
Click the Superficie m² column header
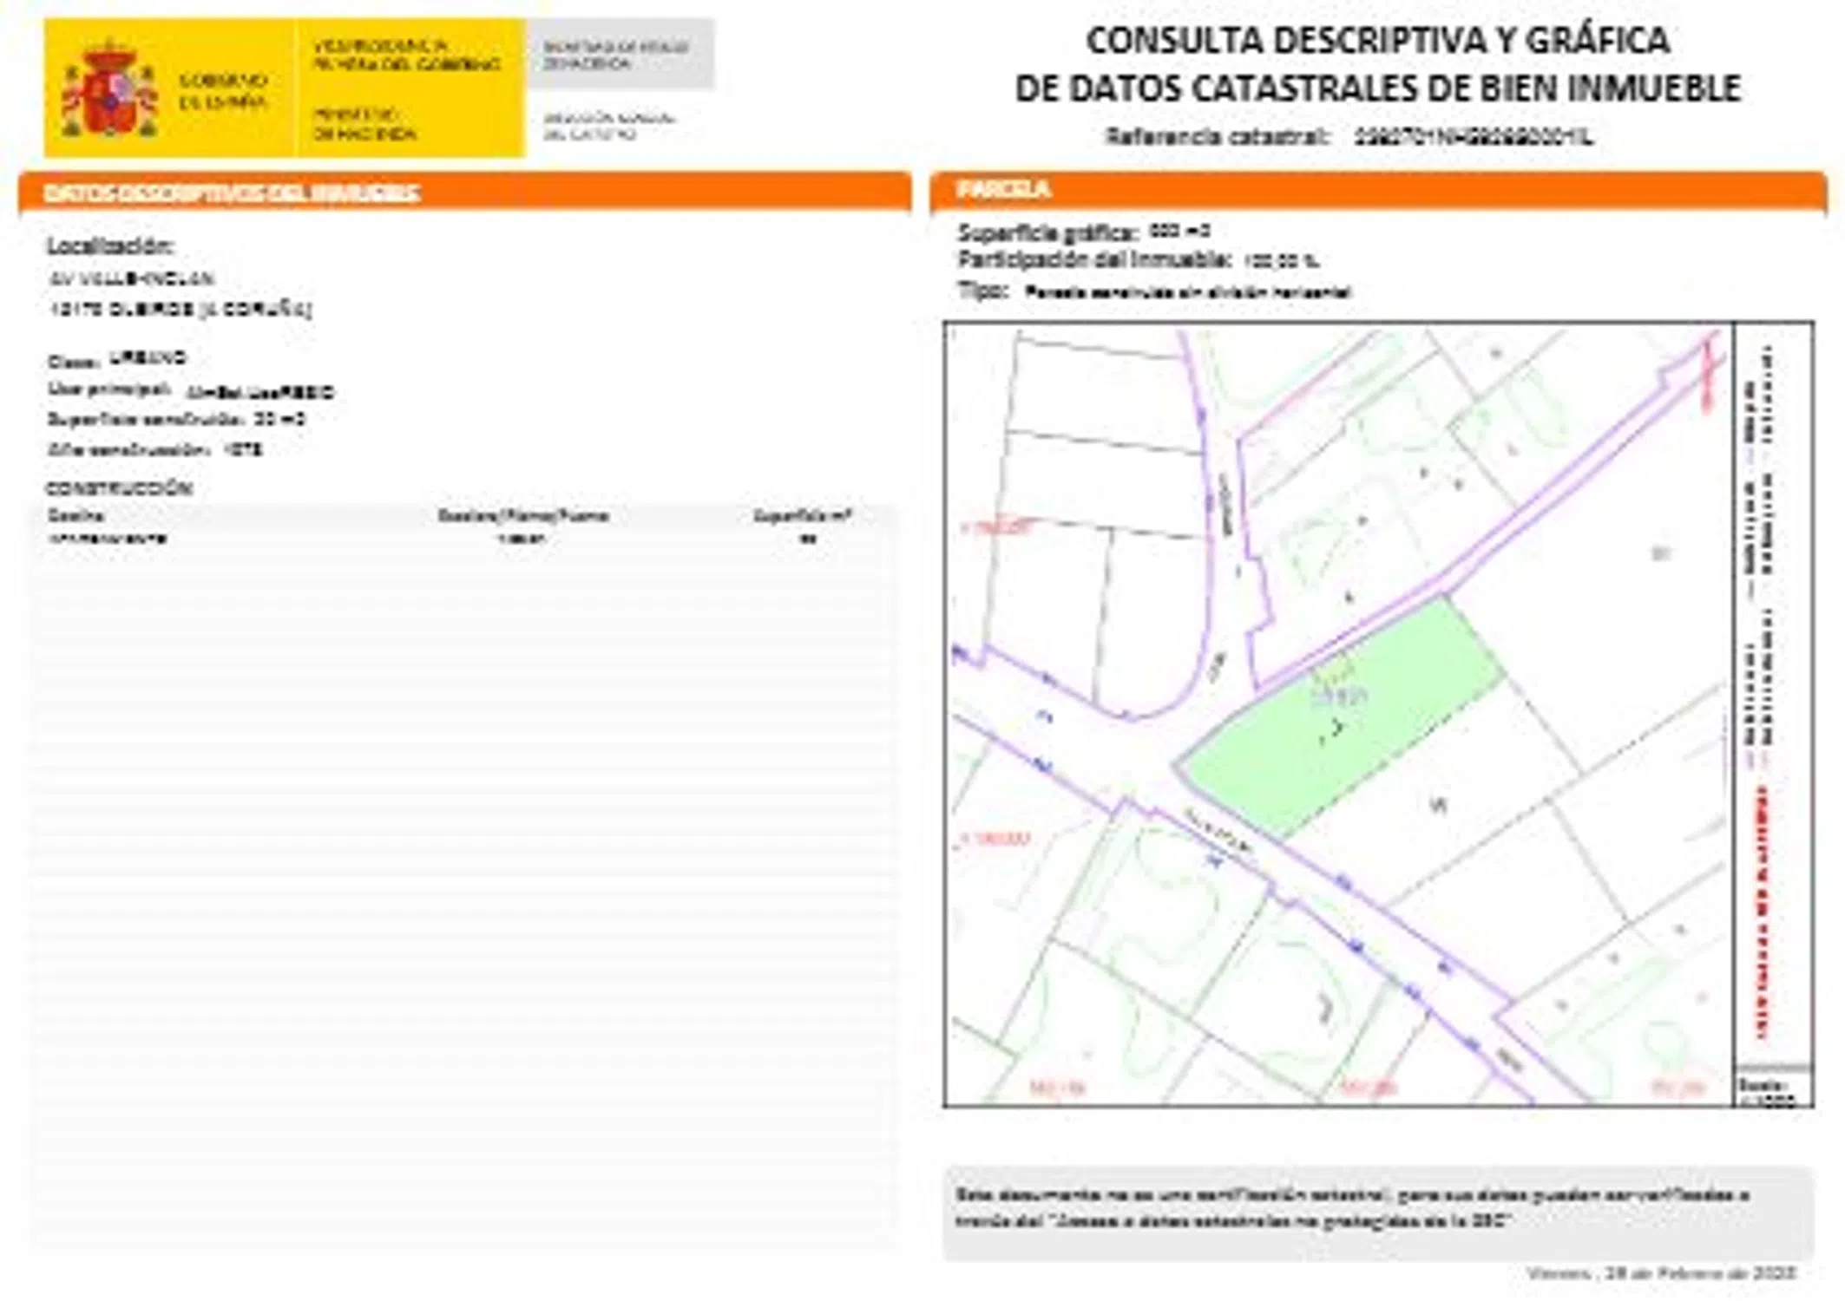[x=802, y=516]
